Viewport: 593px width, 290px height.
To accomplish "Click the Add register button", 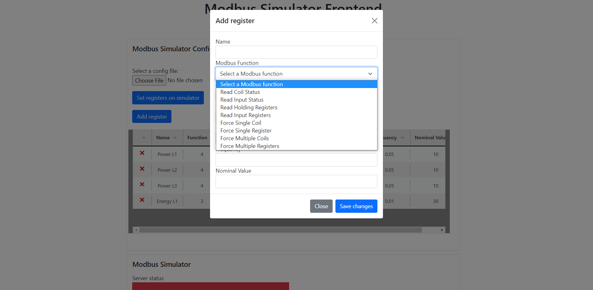I will [152, 116].
